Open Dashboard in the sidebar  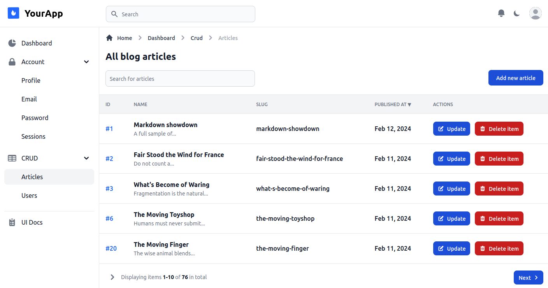(x=49, y=43)
